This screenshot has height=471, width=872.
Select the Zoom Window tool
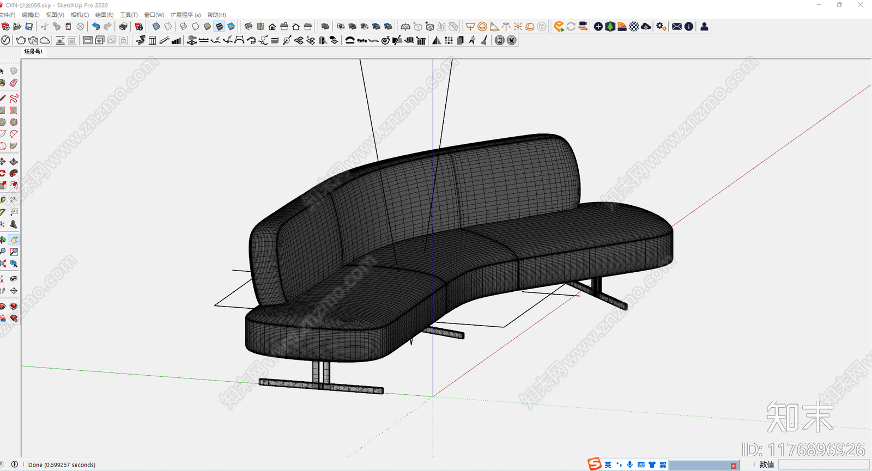click(x=14, y=252)
